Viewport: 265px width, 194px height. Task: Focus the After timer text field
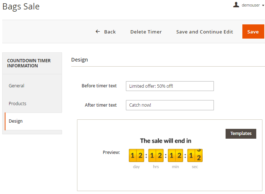[170, 105]
